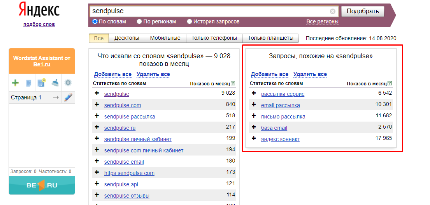Screen dimensions: 430x205
Task: Click the 9 028 impressions value
Action: tap(228, 93)
